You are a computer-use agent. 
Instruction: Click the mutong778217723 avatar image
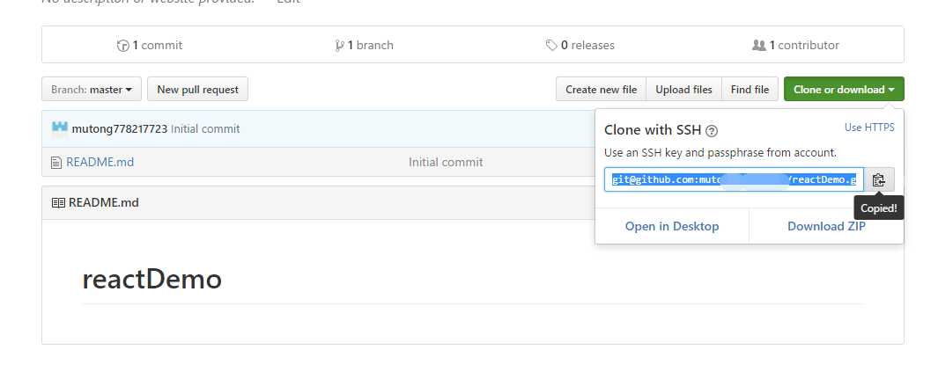(60, 128)
